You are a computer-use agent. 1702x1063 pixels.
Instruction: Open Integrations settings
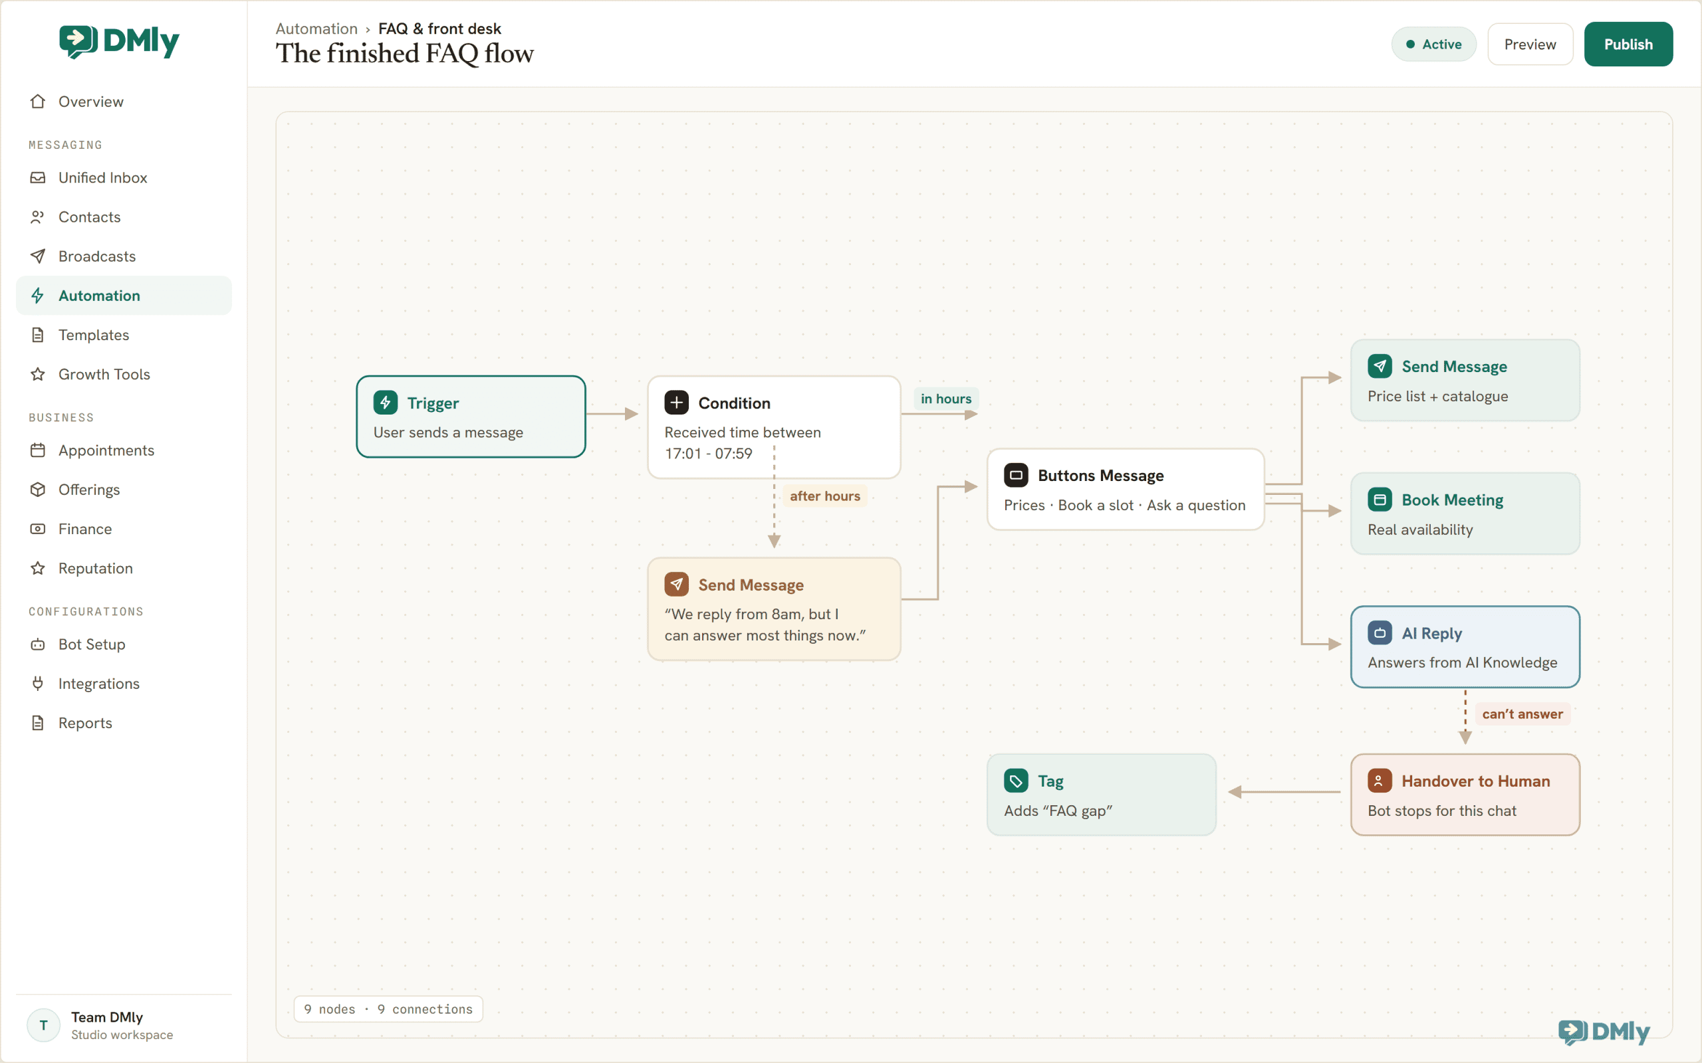(124, 684)
